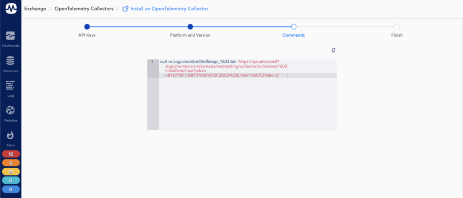The width and height of the screenshot is (463, 198).
Task: Open the yellow alert count badge 21
Action: click(11, 172)
